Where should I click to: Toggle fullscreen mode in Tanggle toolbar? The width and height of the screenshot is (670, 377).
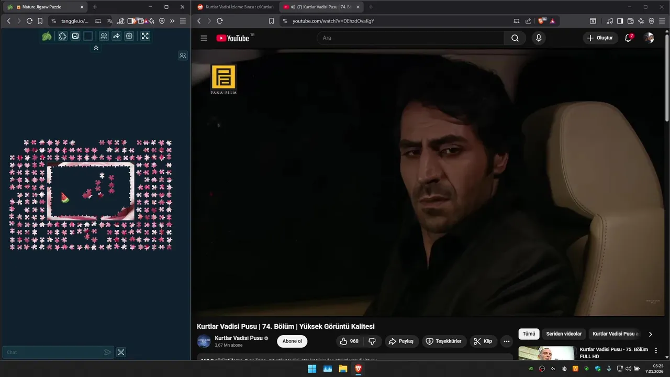145,36
